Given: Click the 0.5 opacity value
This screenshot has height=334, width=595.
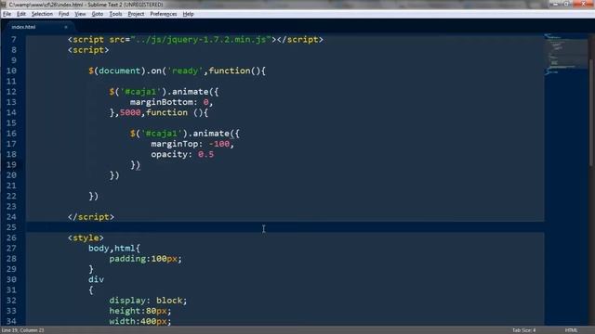Looking at the screenshot, I should 205,154.
